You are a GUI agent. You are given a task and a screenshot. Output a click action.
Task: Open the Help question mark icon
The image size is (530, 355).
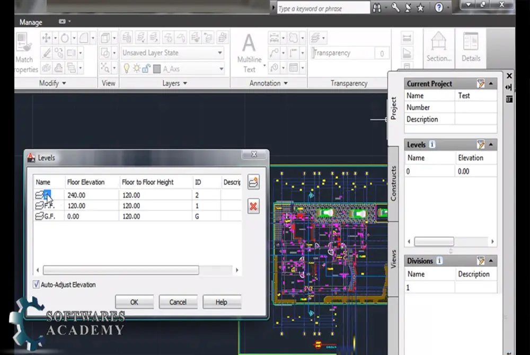click(439, 7)
